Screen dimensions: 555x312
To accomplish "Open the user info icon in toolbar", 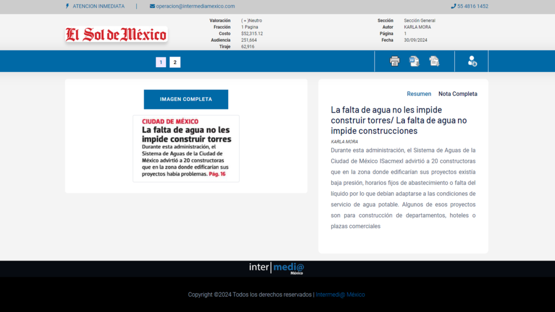I will [x=472, y=61].
